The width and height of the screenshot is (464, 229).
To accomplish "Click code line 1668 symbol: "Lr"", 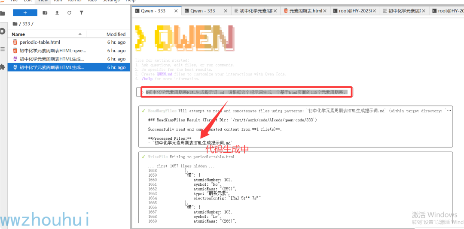I will (x=207, y=217).
